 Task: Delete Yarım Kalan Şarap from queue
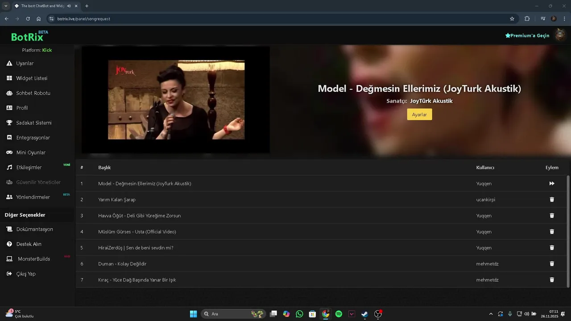tap(552, 199)
